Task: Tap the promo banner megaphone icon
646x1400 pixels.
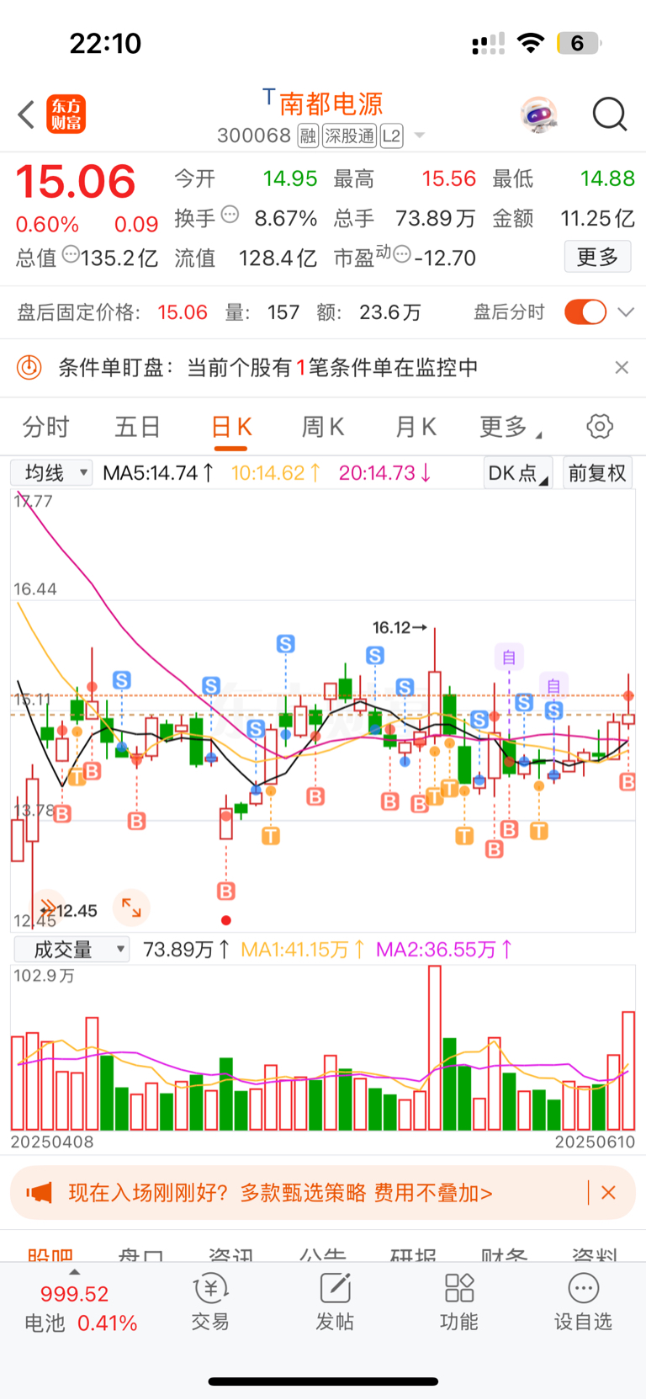Action: 39,1193
